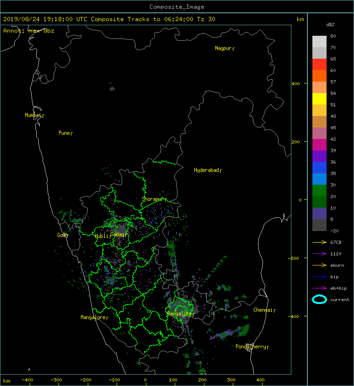The width and height of the screenshot is (354, 386).
Task: Click the Pondicherry city label
Action: tap(251, 347)
